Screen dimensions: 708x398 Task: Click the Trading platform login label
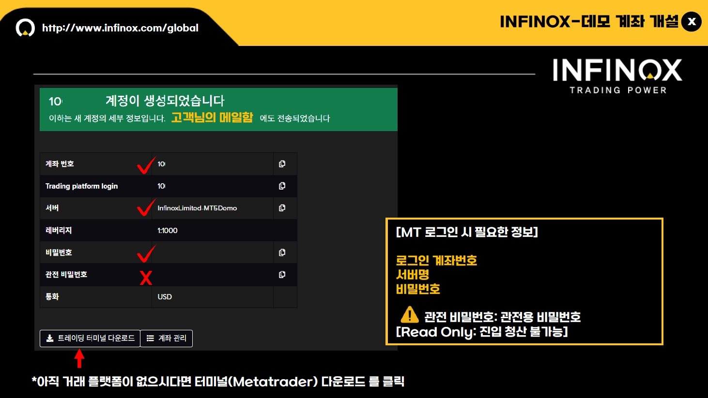[81, 186]
